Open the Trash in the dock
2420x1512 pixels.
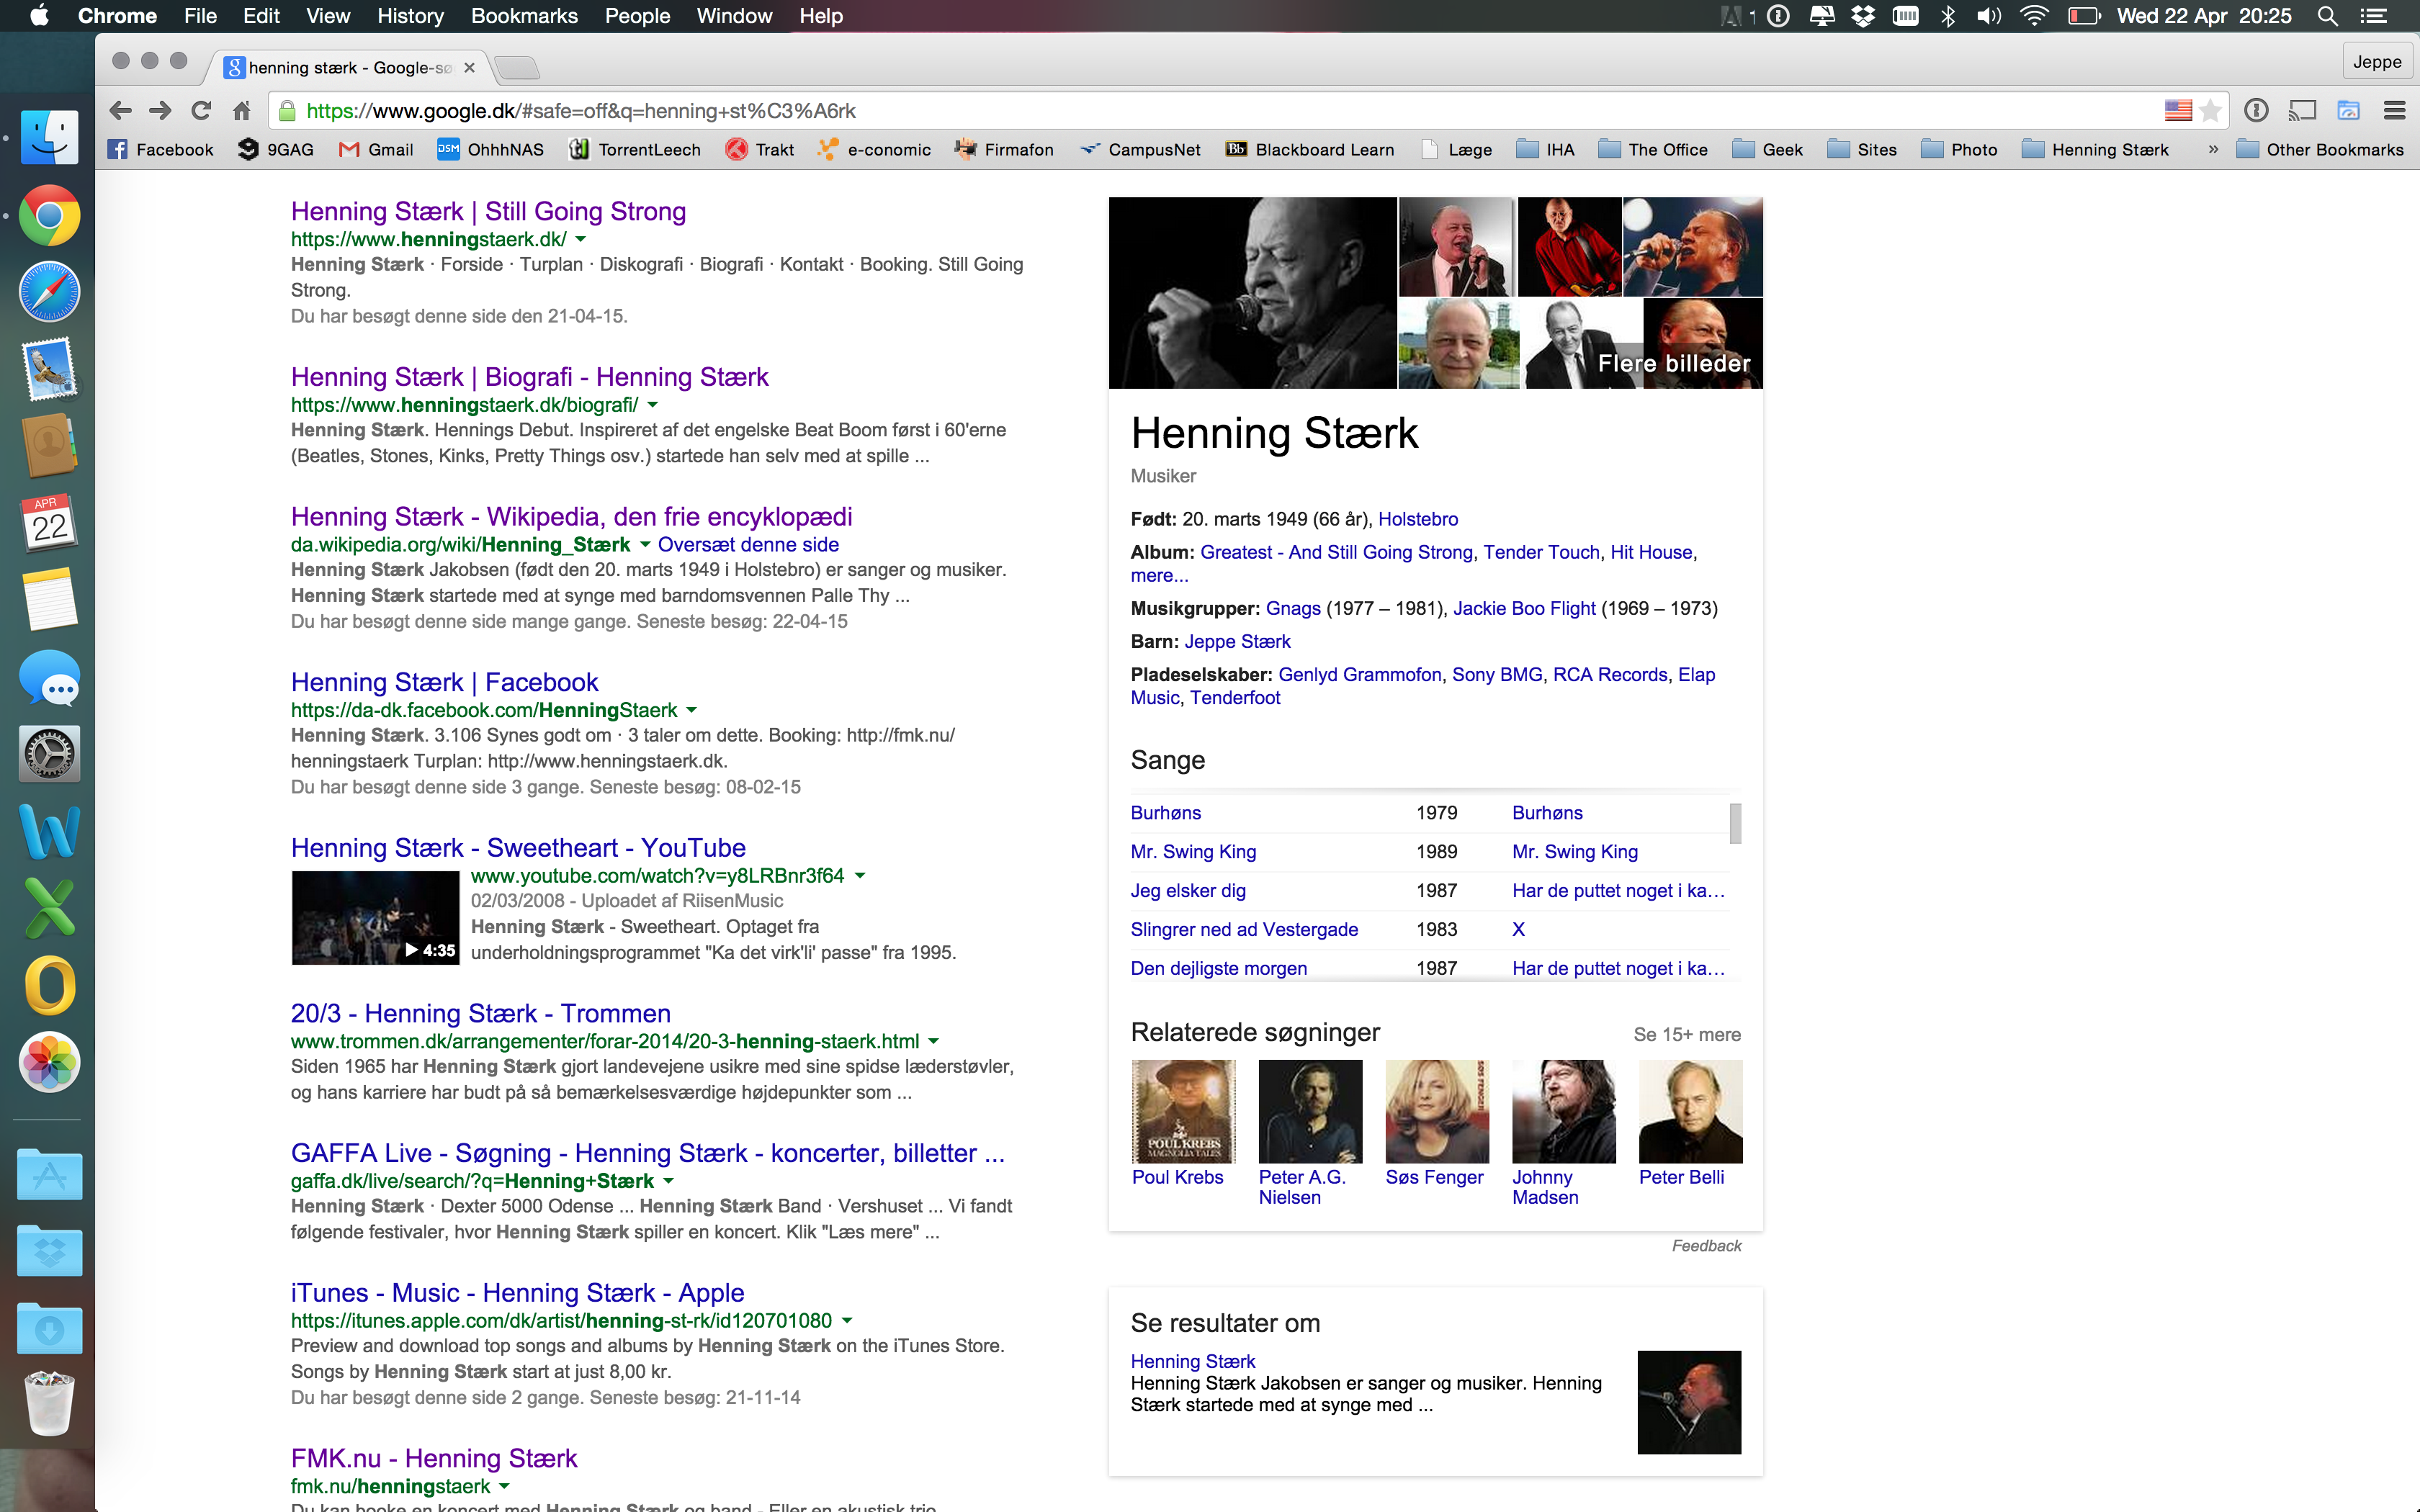[x=49, y=1404]
